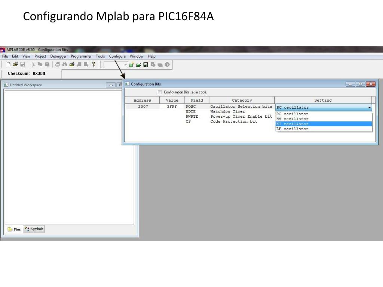Close the Configuration Bits window
Viewport: 383px width, 287px height.
(x=371, y=84)
